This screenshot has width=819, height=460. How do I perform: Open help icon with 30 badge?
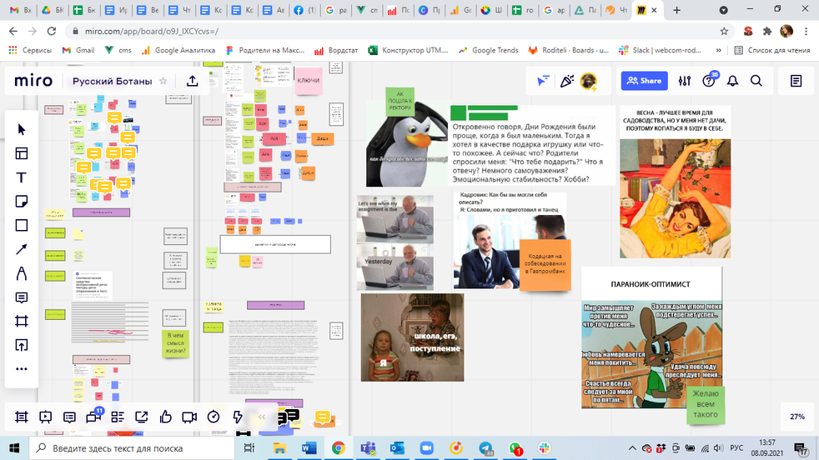tap(709, 80)
